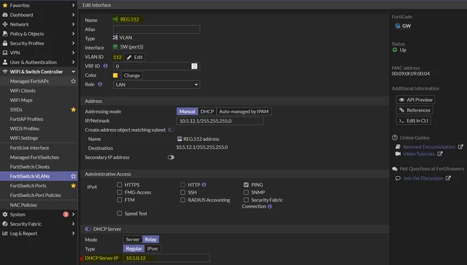
Task: Click the info icon beside HTTP checkbox
Action: click(203, 185)
